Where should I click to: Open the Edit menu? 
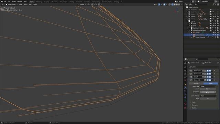(9, 1)
